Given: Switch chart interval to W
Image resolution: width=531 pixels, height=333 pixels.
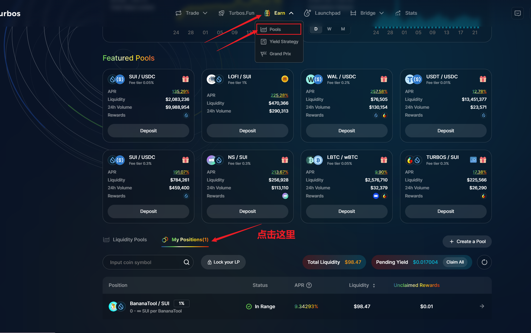Looking at the screenshot, I should point(329,29).
